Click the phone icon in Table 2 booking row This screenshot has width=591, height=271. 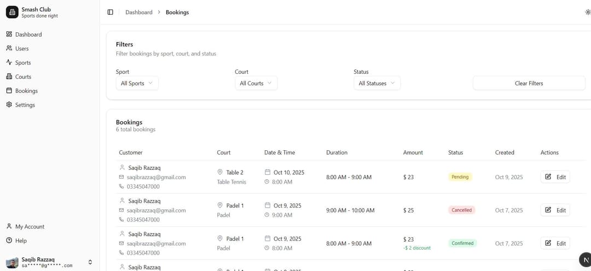click(121, 186)
